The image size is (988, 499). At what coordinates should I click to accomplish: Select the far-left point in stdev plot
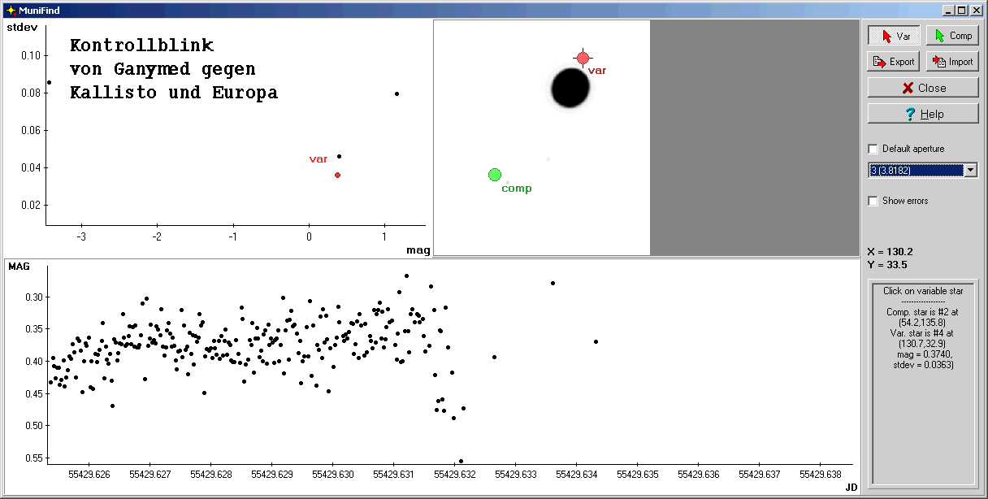point(49,82)
